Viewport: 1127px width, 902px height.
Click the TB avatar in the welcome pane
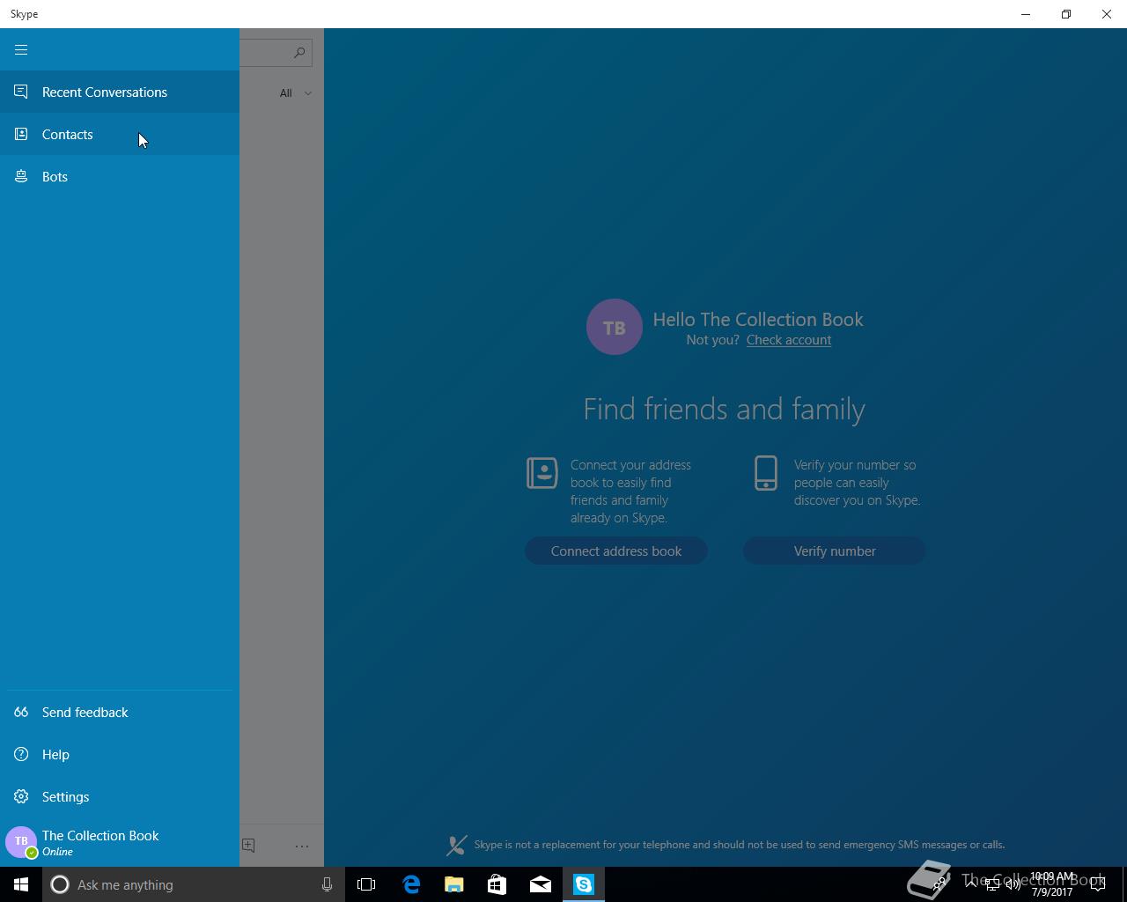coord(615,327)
